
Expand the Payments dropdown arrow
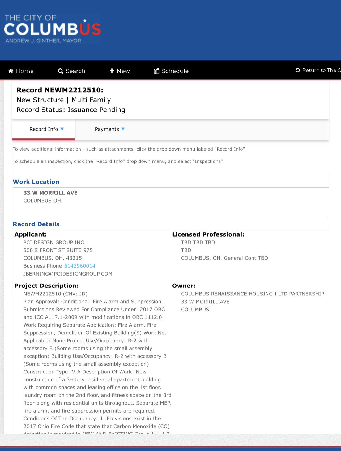(x=123, y=129)
